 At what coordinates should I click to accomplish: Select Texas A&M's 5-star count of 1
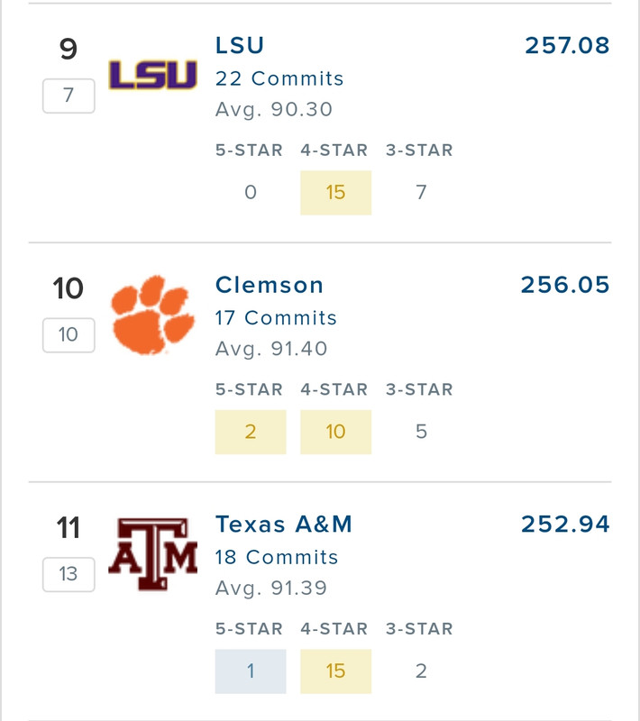tap(251, 671)
